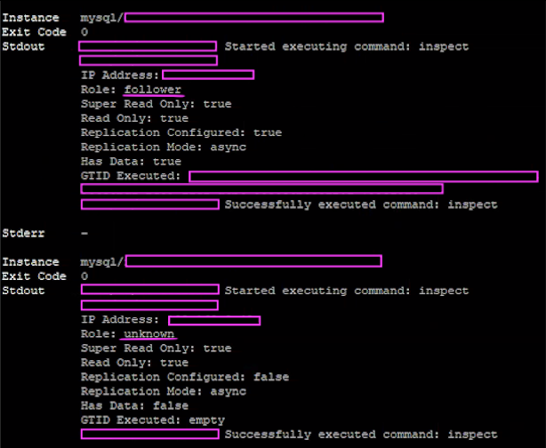Click the "Role: follower" line
The width and height of the screenshot is (546, 448).
click(x=131, y=90)
